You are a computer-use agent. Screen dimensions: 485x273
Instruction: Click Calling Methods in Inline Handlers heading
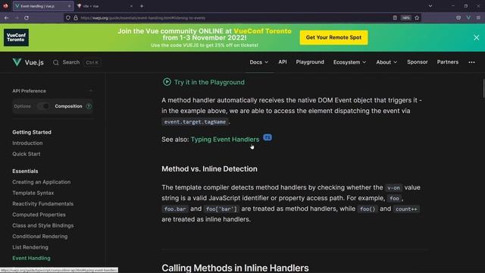[x=235, y=268]
